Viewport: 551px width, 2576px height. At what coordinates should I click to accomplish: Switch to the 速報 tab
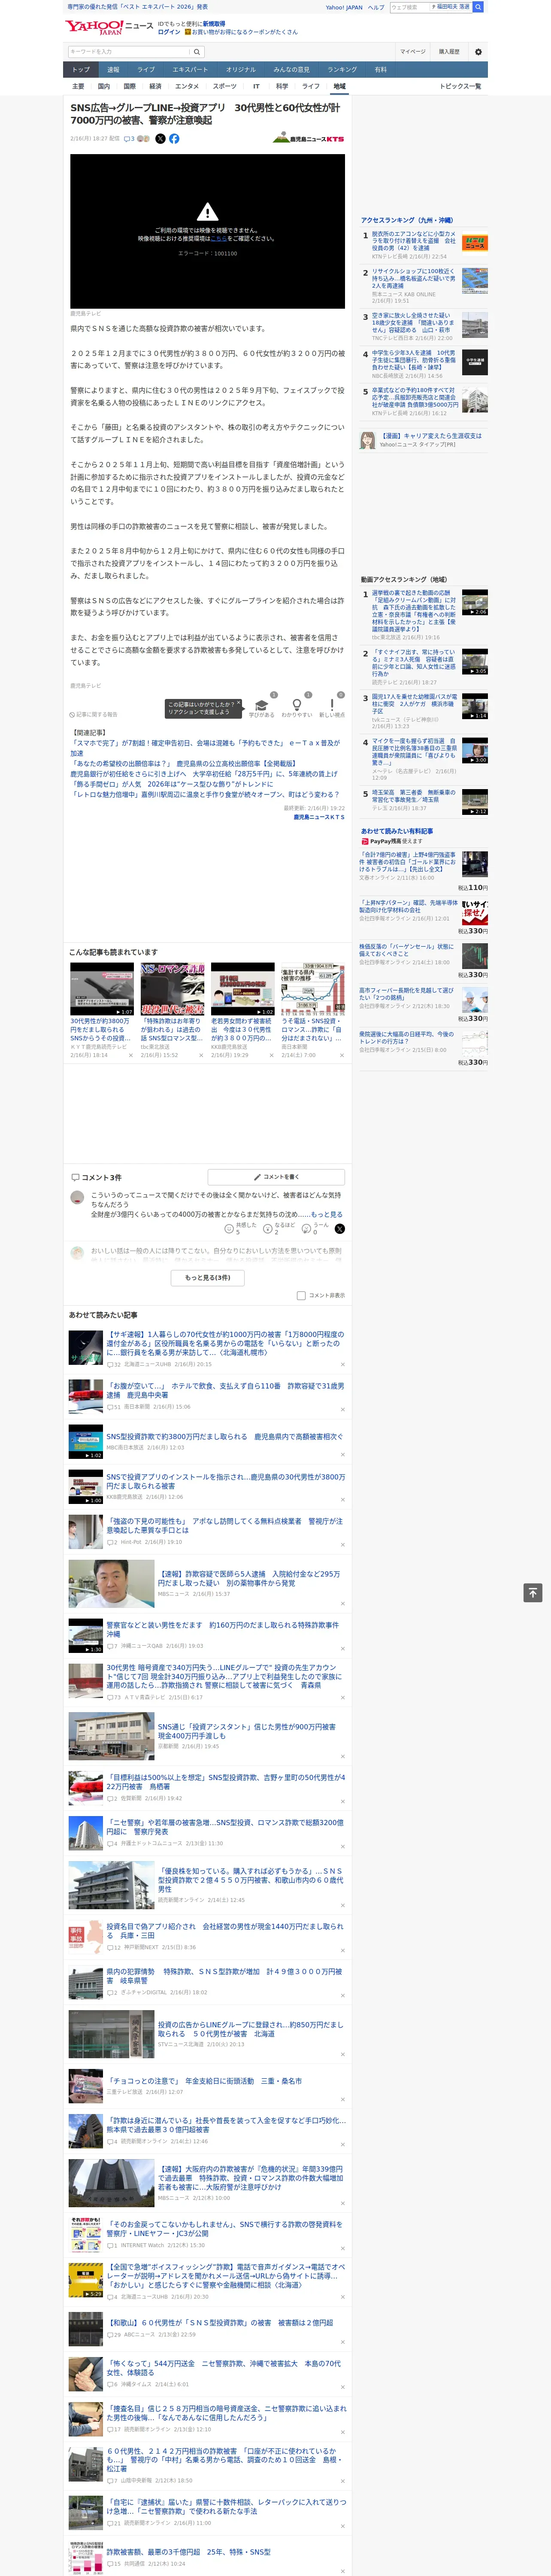(113, 69)
